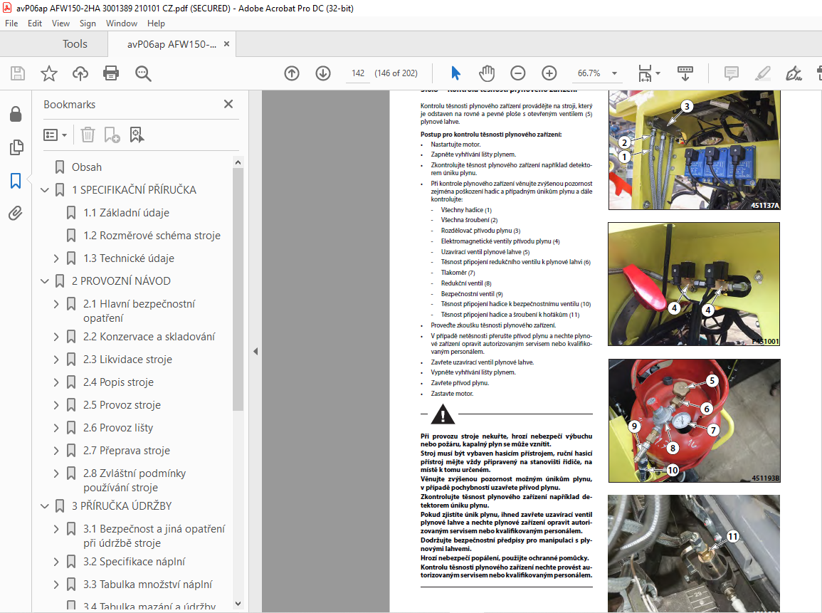Print the document with the printer icon
Screen dimensions: 822x613
(x=111, y=73)
